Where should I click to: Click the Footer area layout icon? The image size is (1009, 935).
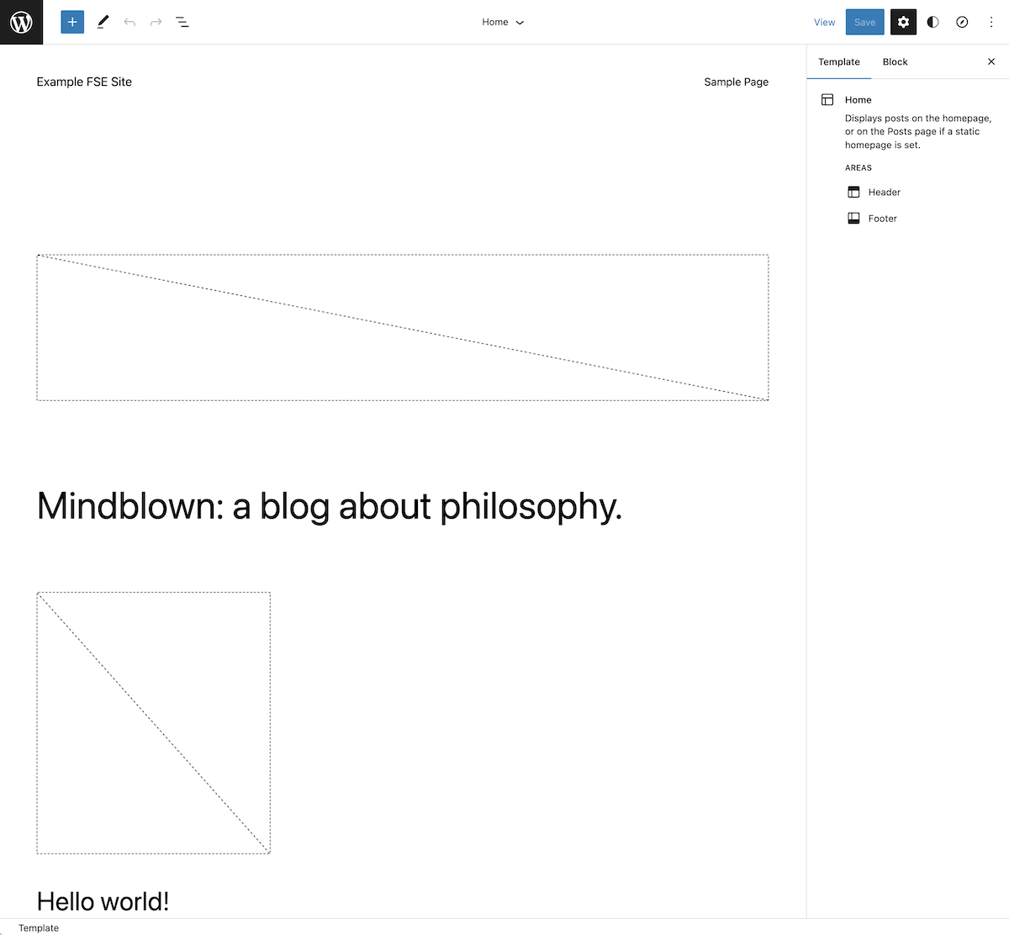[x=853, y=218]
